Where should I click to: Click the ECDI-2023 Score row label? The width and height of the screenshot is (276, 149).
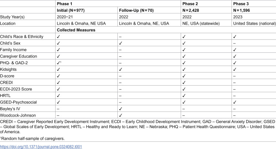[x=16, y=89]
